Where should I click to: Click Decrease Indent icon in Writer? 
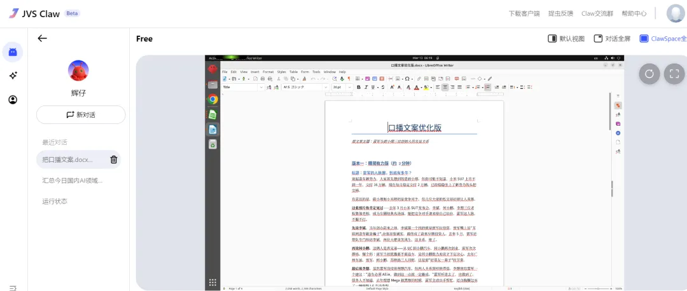pos(504,87)
